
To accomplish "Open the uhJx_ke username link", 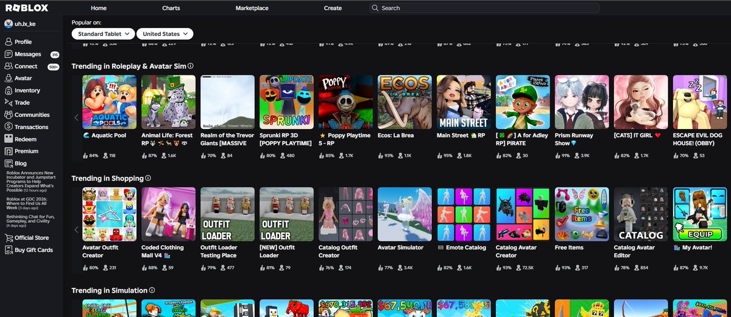I will (x=26, y=24).
